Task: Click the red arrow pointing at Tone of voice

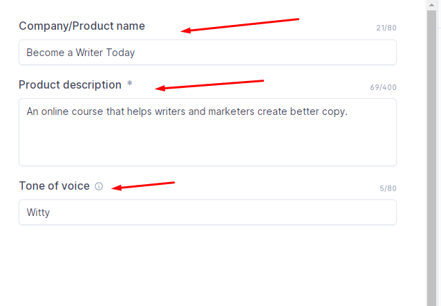Action: 144,186
